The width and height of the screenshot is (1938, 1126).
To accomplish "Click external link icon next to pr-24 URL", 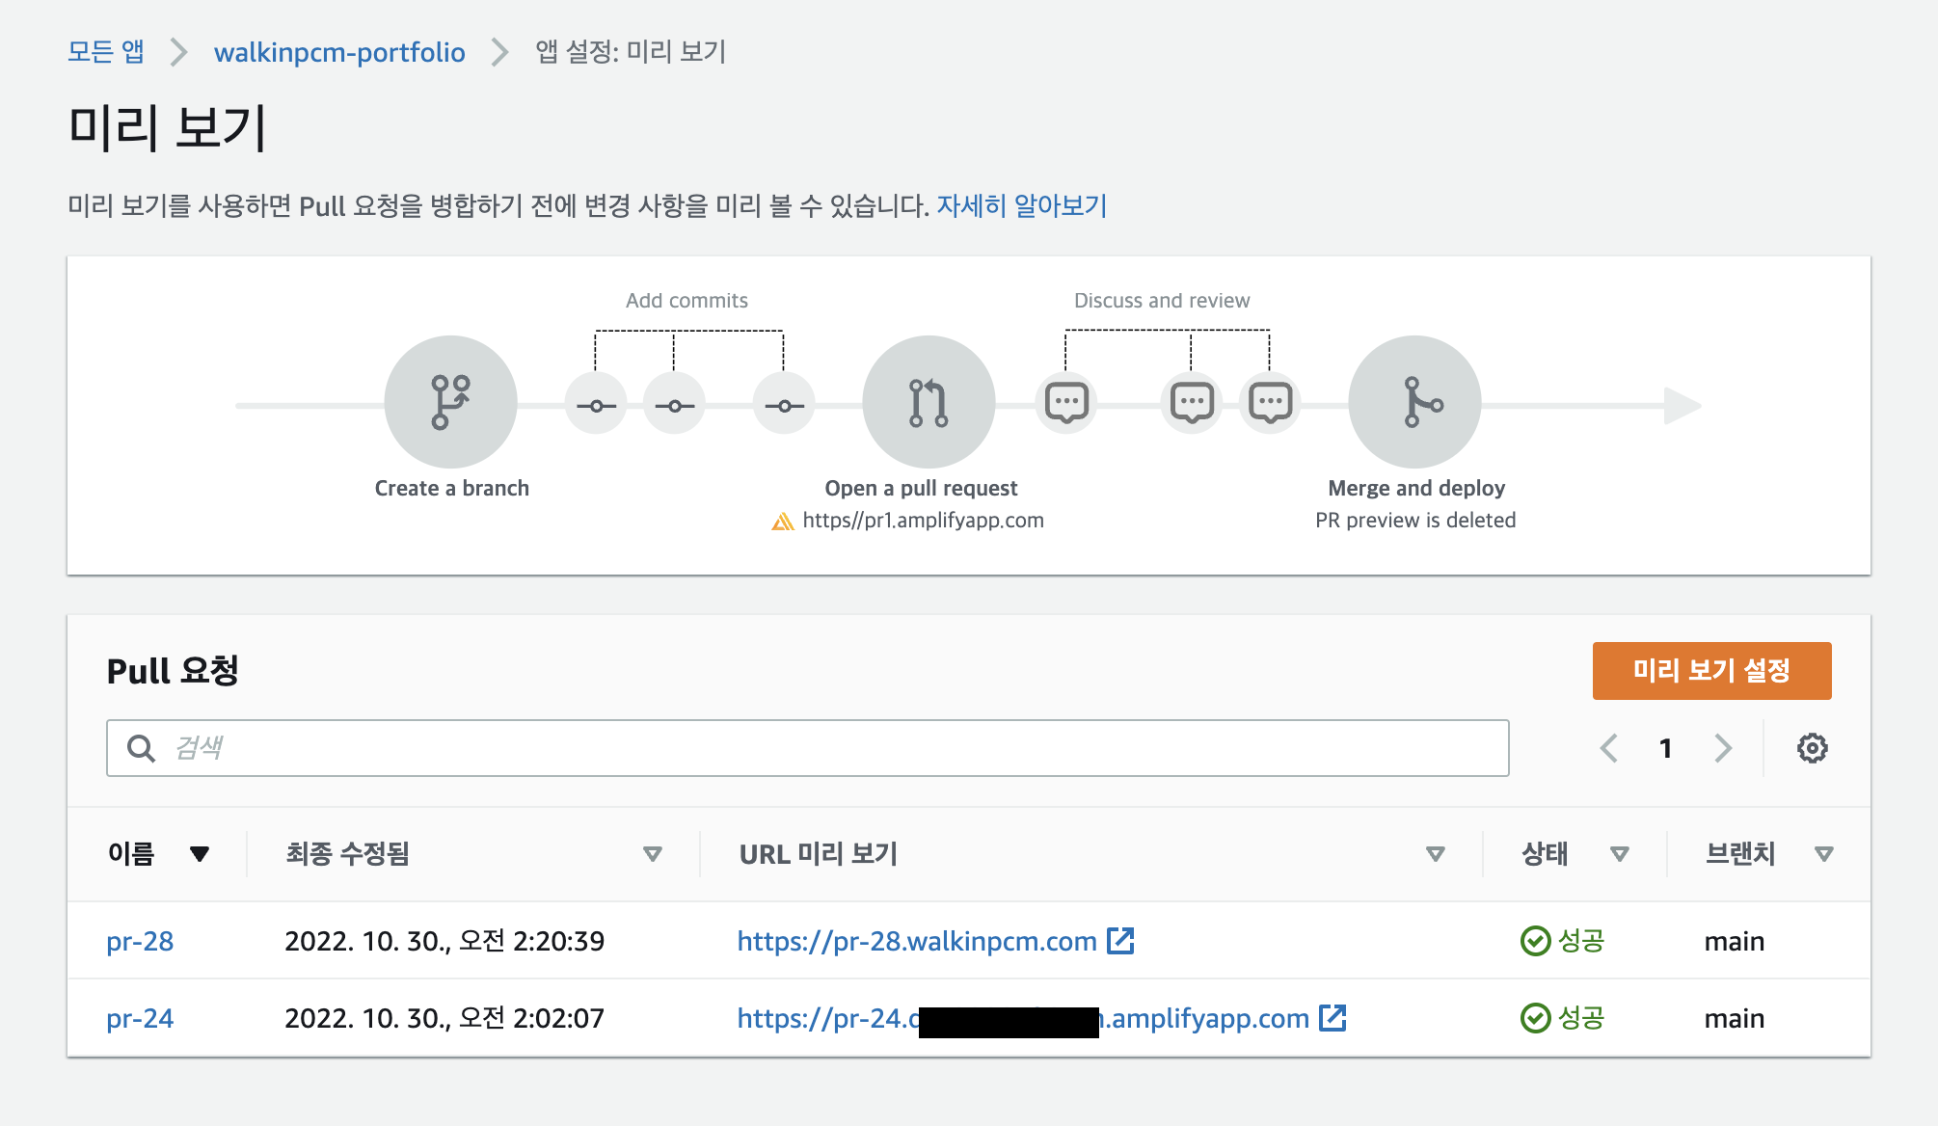I will [1332, 1017].
